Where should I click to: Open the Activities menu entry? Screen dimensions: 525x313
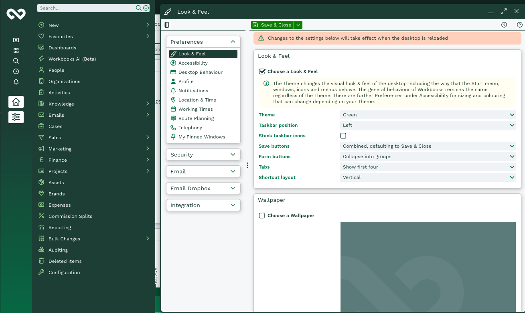94,92
